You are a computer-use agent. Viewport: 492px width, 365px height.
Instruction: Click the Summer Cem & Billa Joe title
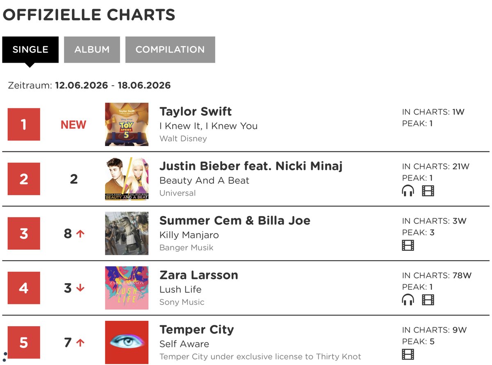235,221
